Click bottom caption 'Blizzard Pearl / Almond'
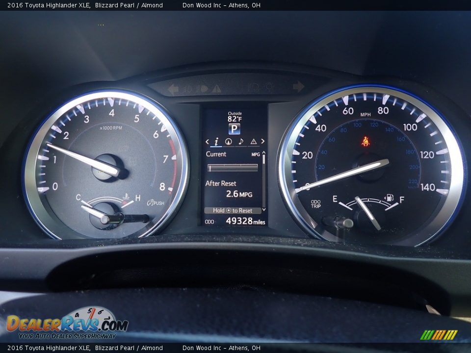 (129, 348)
